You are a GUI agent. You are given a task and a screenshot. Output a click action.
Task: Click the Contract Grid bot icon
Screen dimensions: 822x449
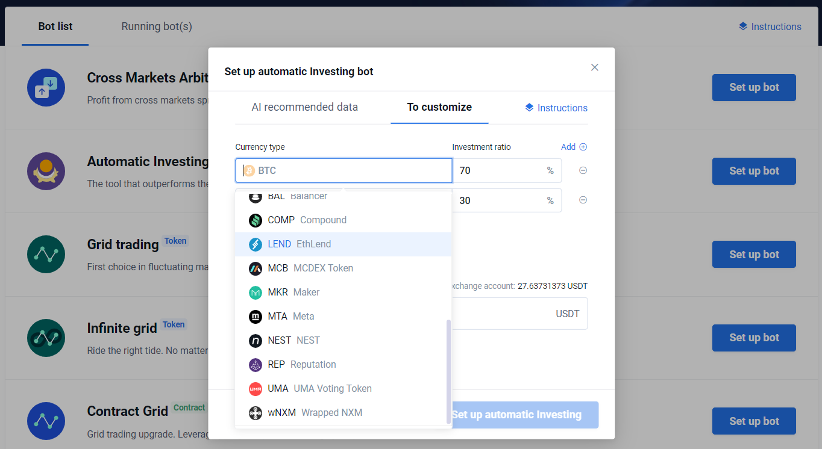[46, 421]
